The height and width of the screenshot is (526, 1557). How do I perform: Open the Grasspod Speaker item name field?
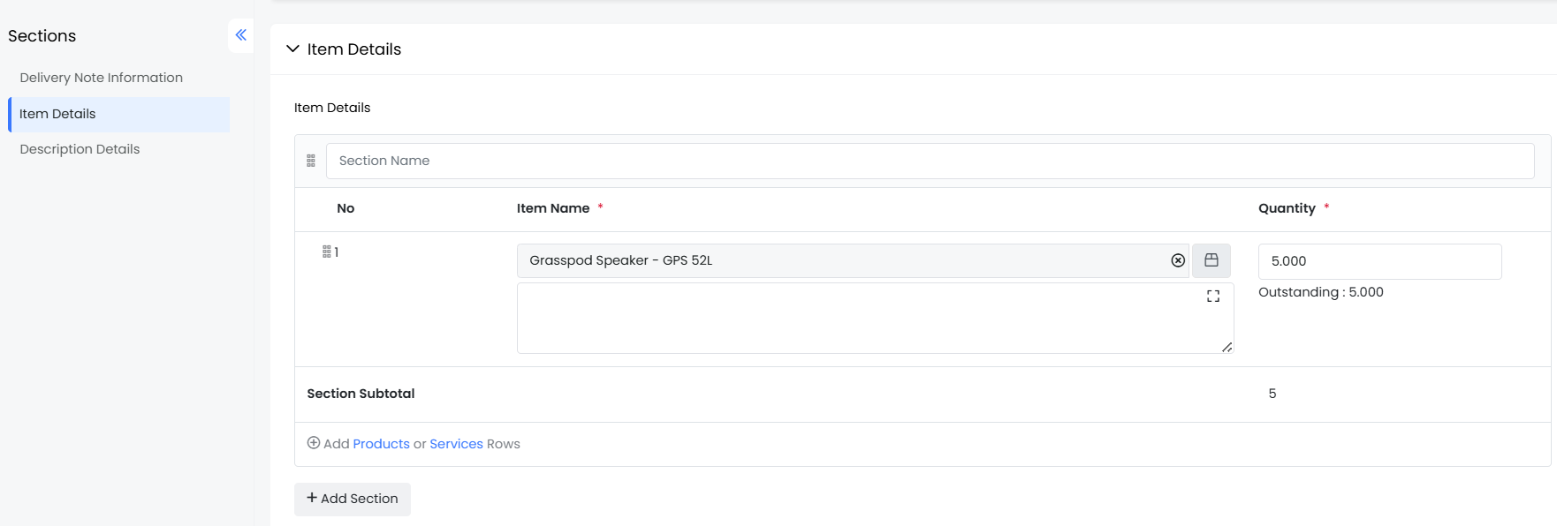(839, 260)
